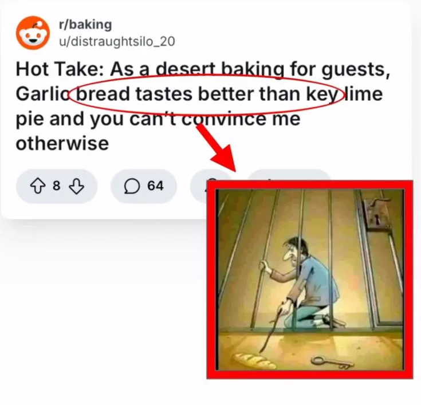Click the bread loaf on the floor
Viewport: 421px width, 405px height.
[254, 361]
